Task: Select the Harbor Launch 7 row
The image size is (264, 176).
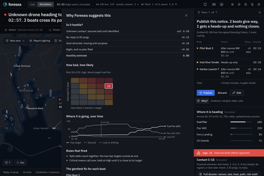Action: (229, 73)
